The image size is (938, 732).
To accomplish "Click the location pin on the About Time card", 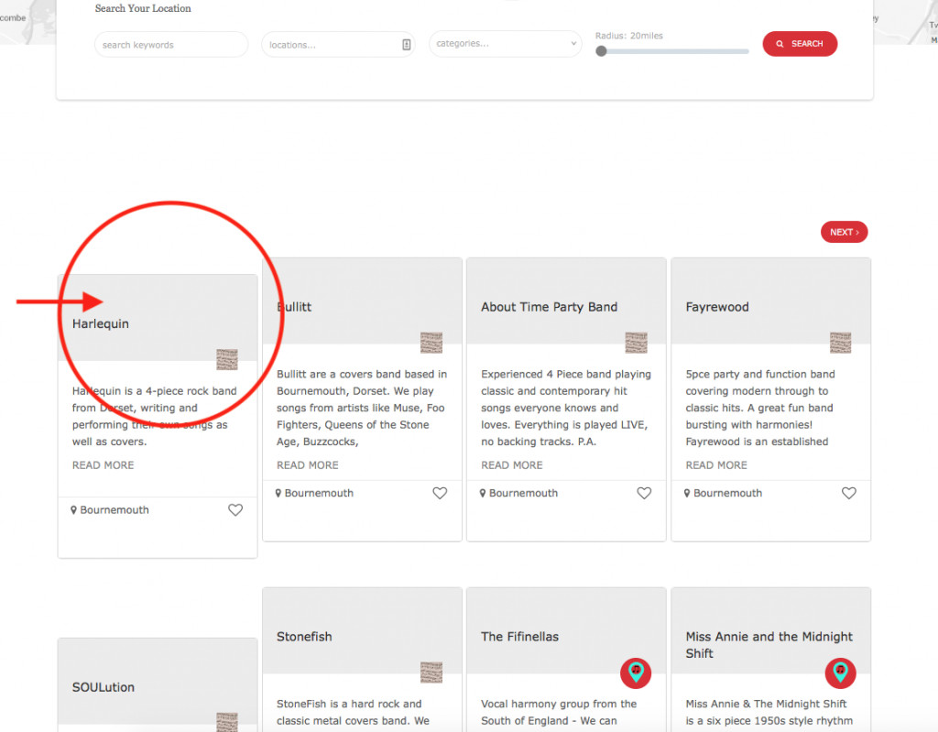I will click(x=483, y=492).
